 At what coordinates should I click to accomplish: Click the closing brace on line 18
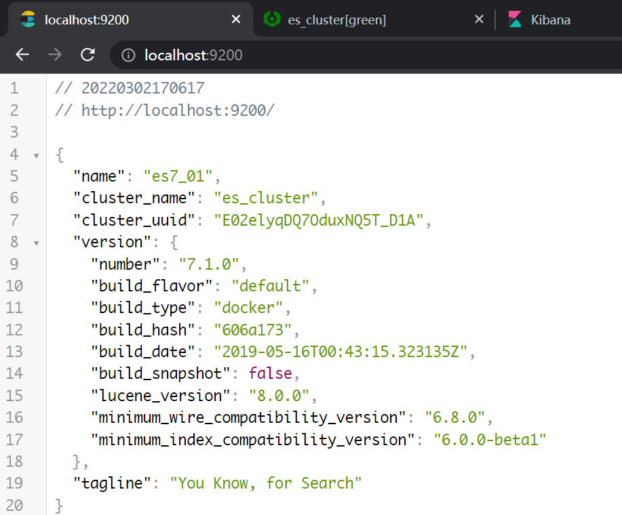pyautogui.click(x=77, y=461)
